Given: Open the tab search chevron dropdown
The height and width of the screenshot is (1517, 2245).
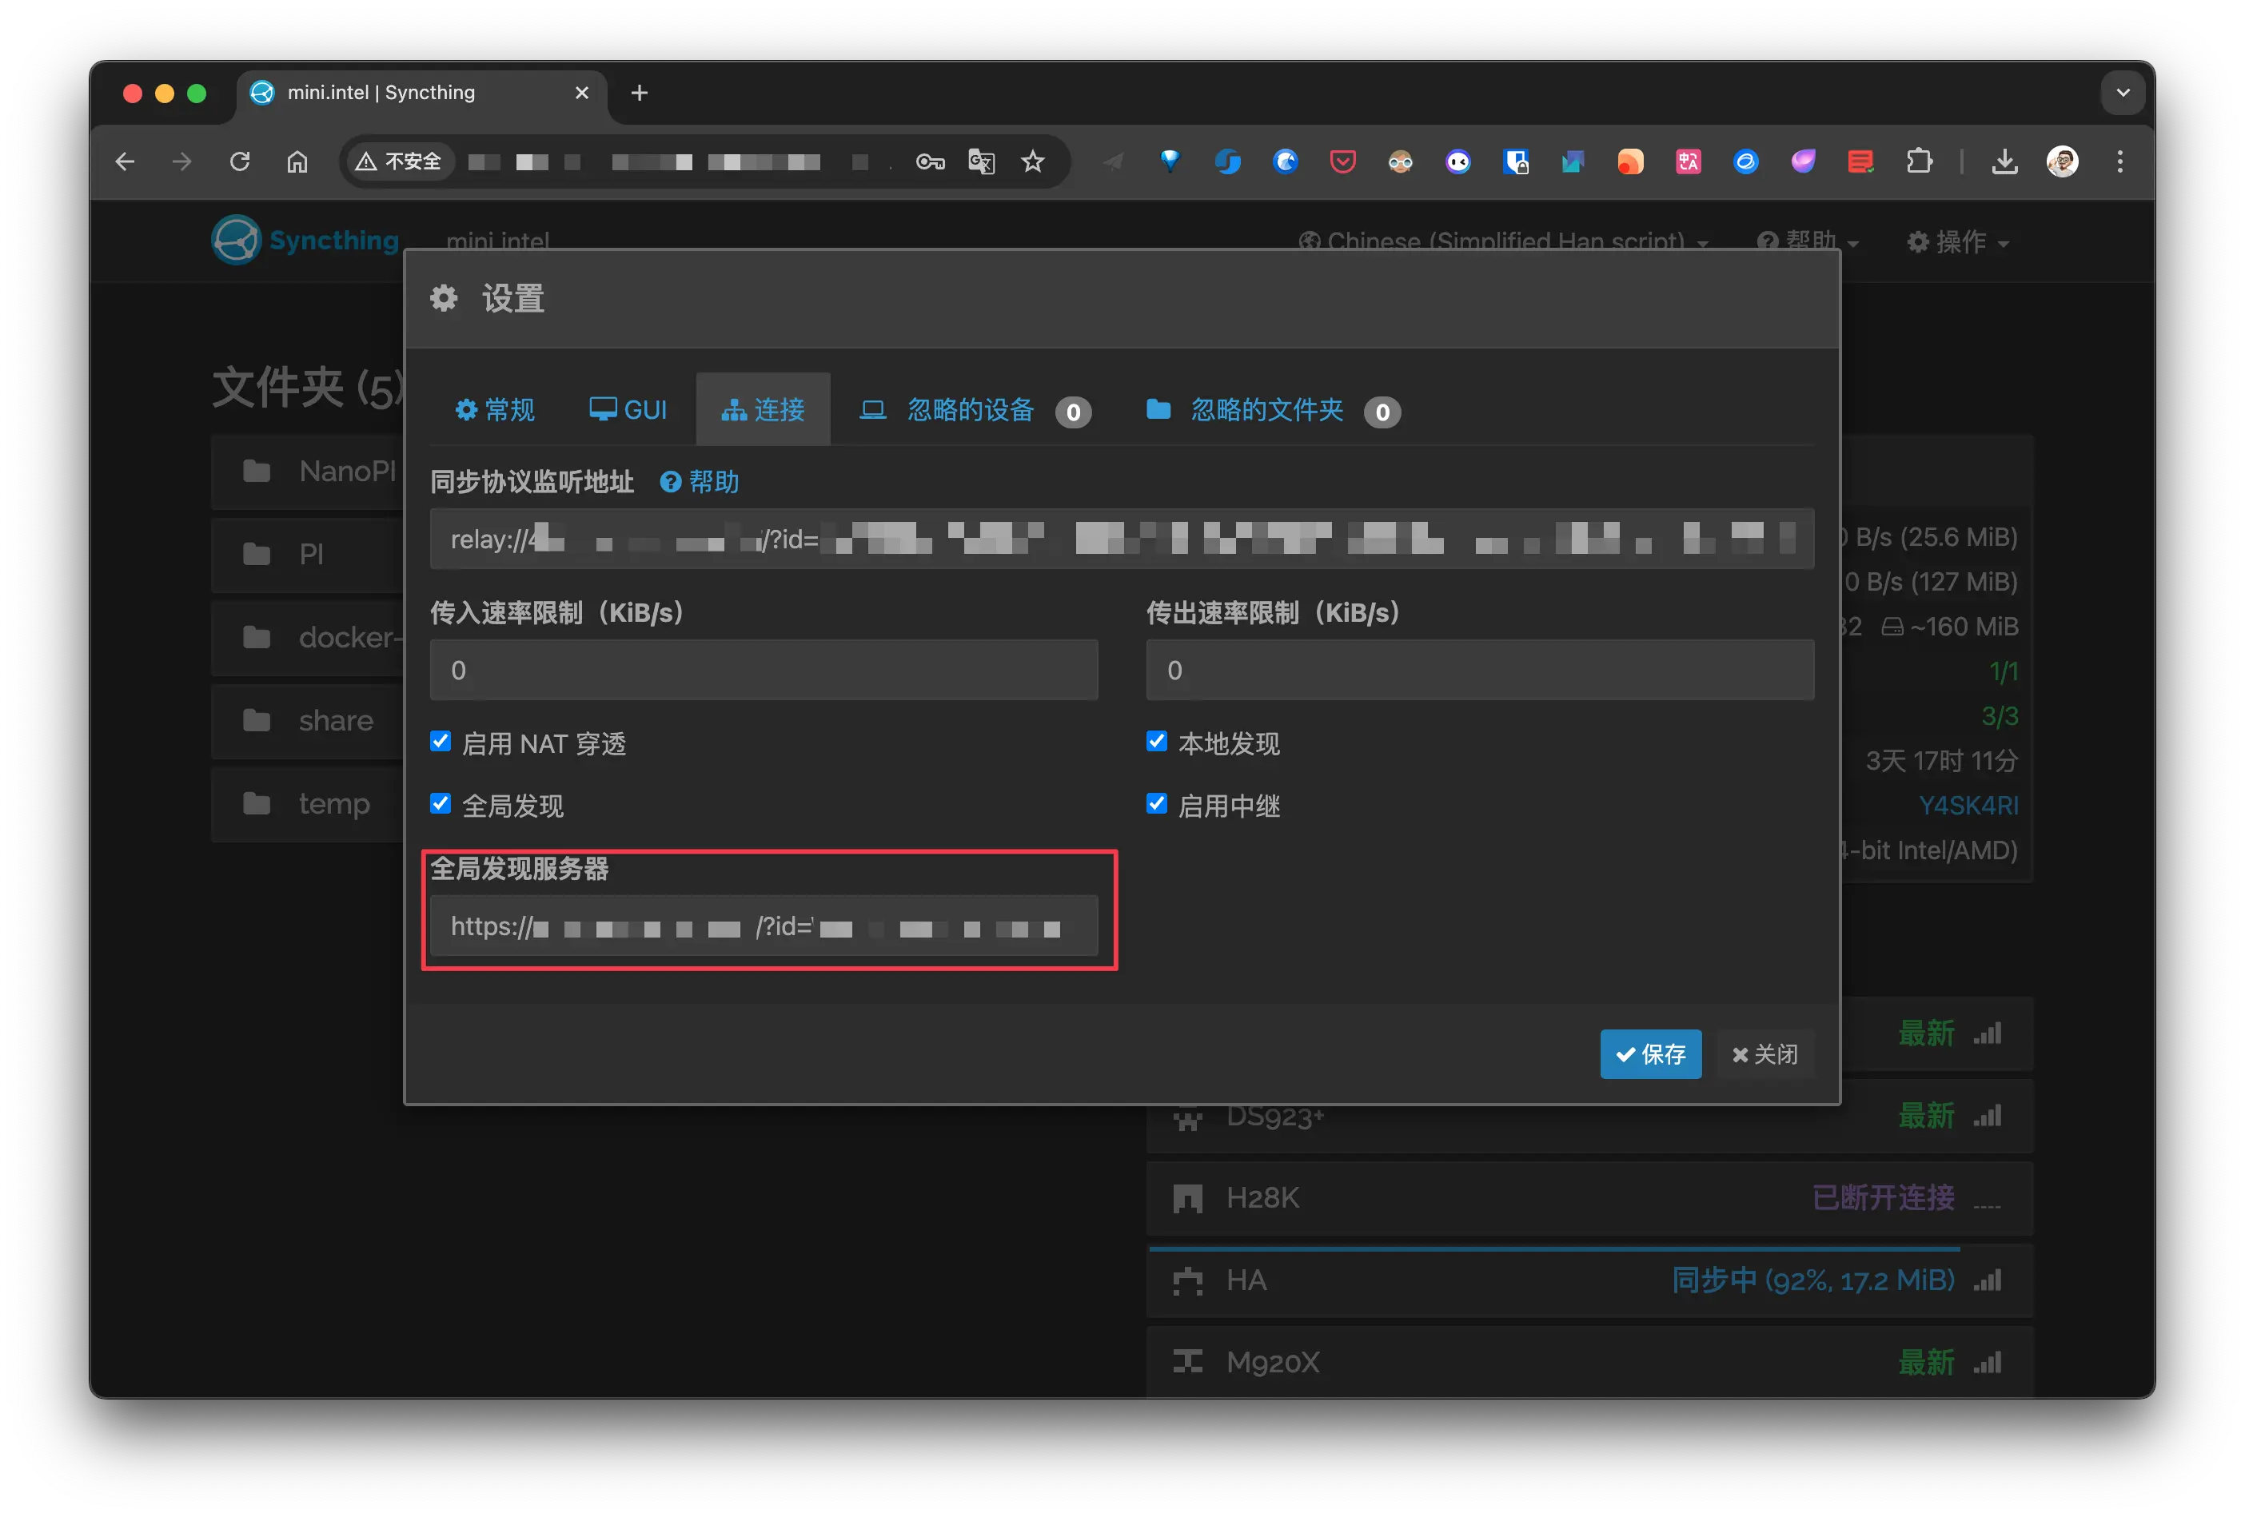Looking at the screenshot, I should 2123,93.
